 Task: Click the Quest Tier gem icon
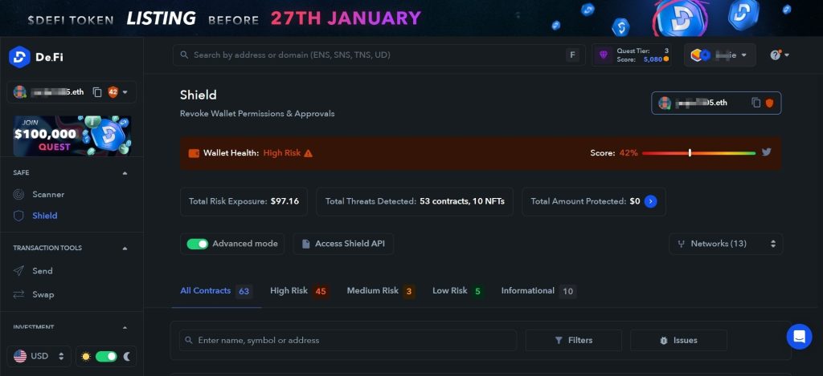pos(604,55)
